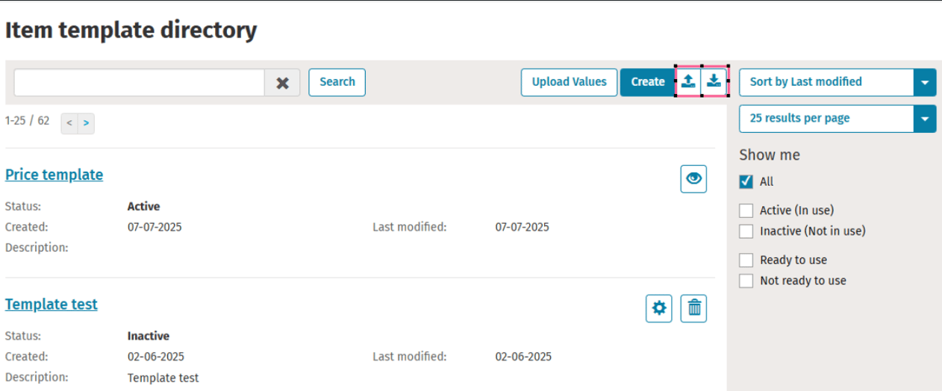
Task: Enable the Inactive (Not in use) filter
Action: point(746,231)
